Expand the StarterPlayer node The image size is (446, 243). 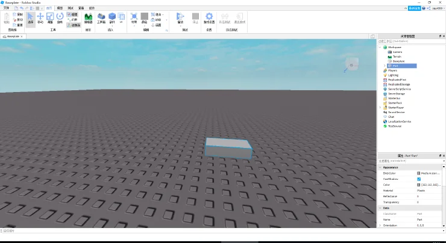380,108
